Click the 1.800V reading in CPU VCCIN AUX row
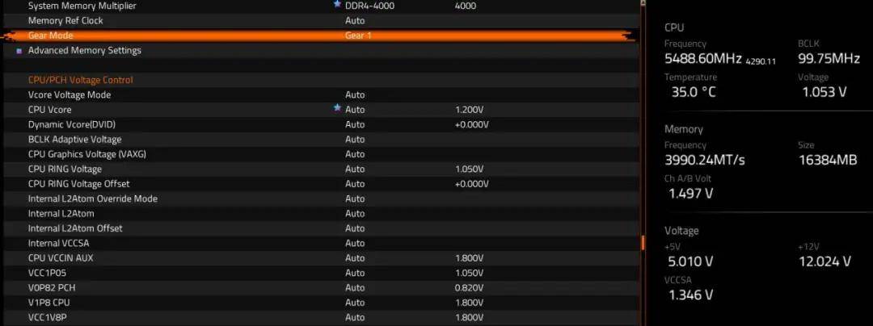873x326 pixels. (470, 258)
